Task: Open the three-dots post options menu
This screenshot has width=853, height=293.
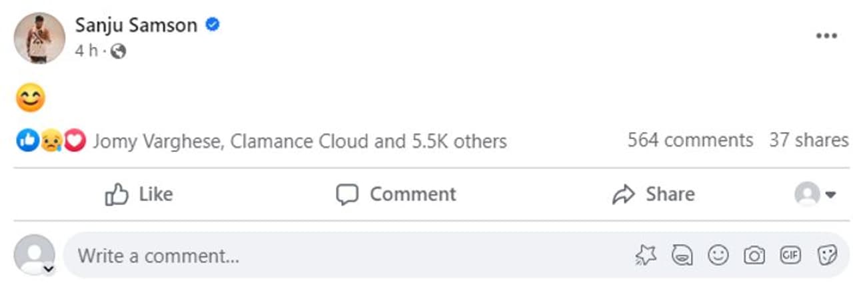Action: (826, 36)
